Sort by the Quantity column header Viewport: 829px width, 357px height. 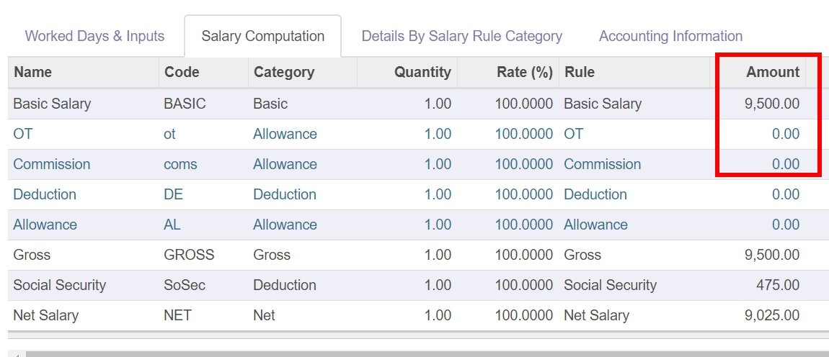[422, 72]
